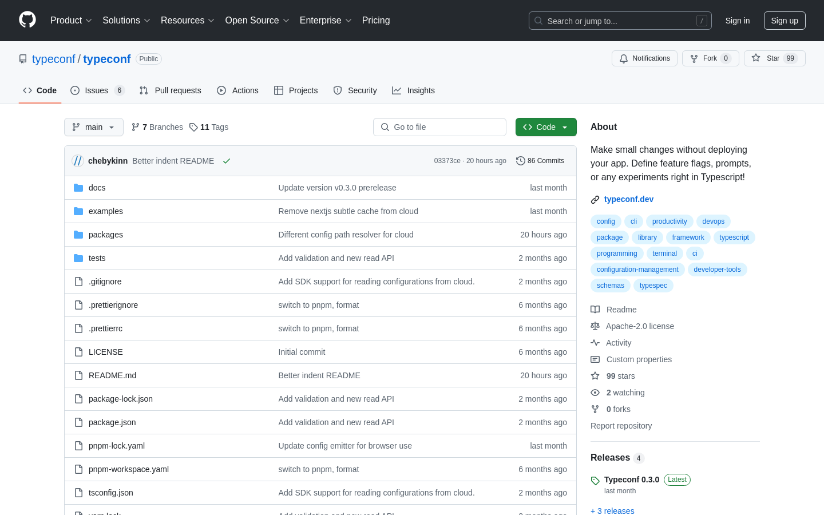The width and height of the screenshot is (824, 515).
Task: Switch to the Security tab
Action: tap(355, 90)
